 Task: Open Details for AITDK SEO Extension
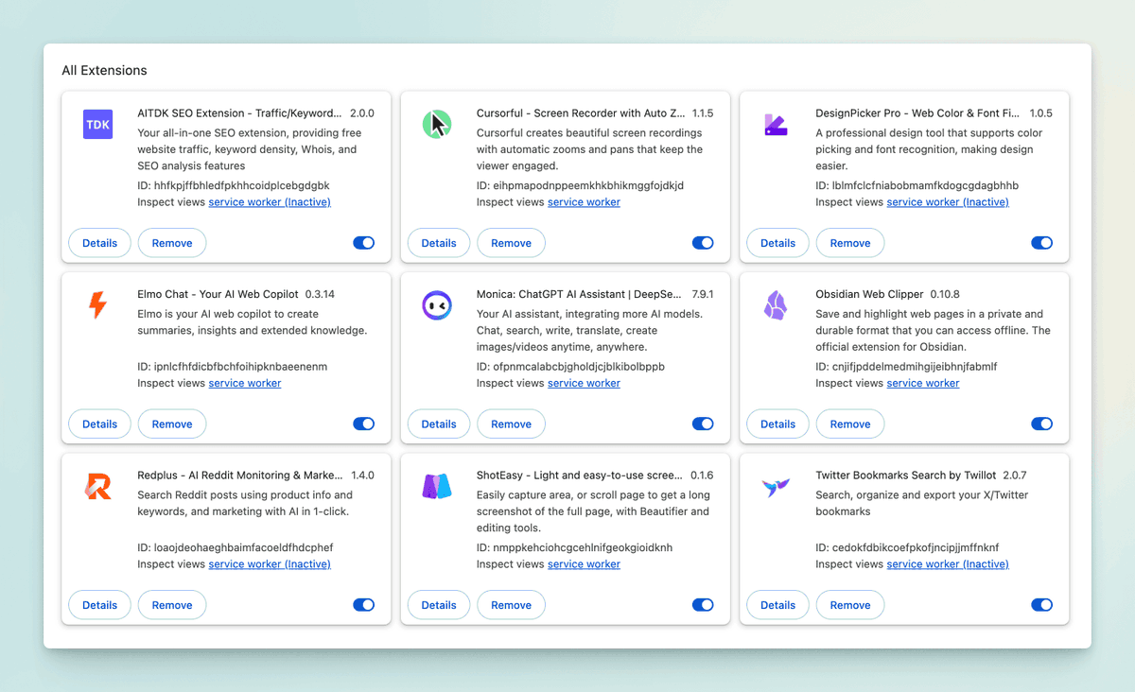[x=99, y=243]
